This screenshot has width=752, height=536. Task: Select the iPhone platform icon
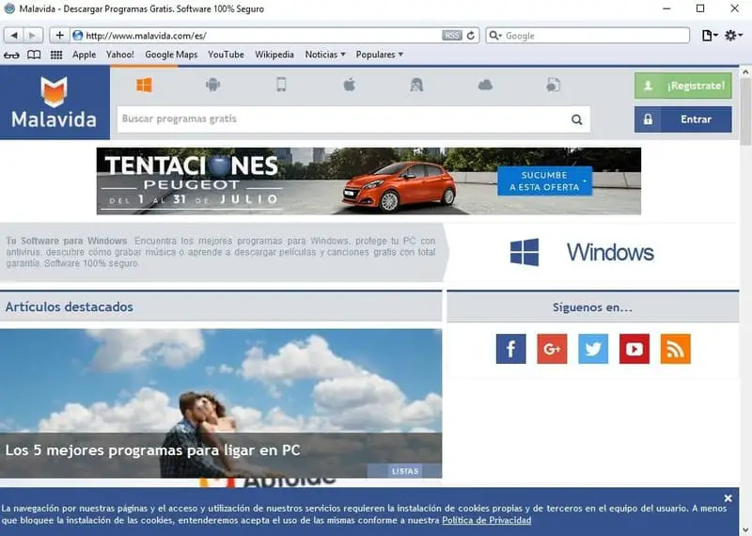tap(281, 85)
